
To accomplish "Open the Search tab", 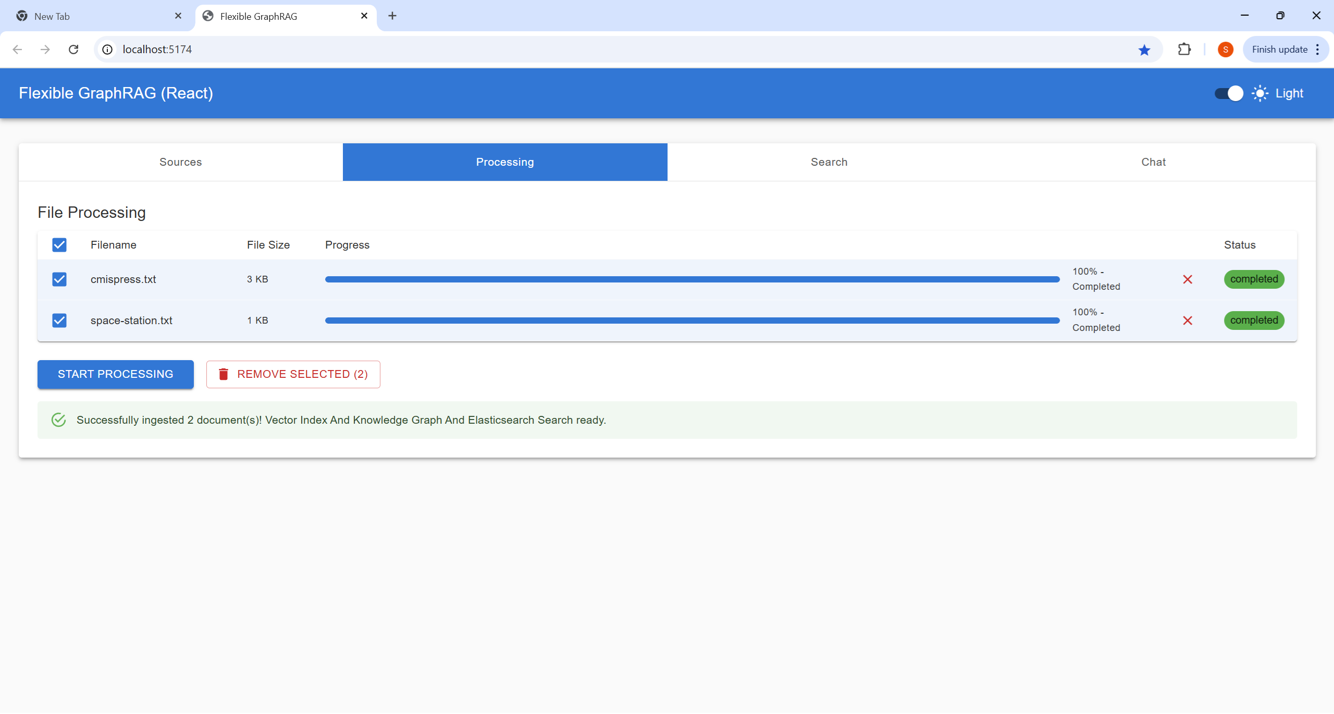I will click(x=829, y=162).
